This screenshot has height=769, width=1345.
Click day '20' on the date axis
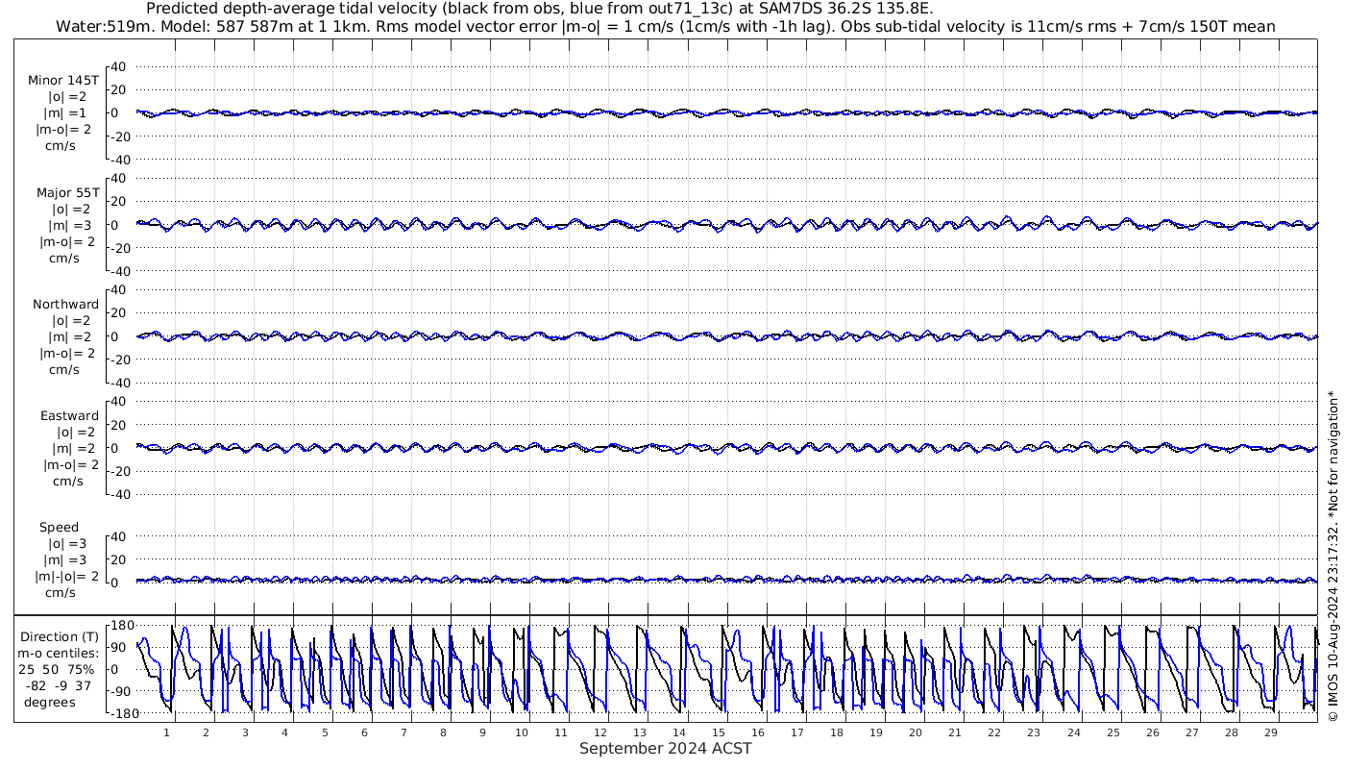[916, 732]
